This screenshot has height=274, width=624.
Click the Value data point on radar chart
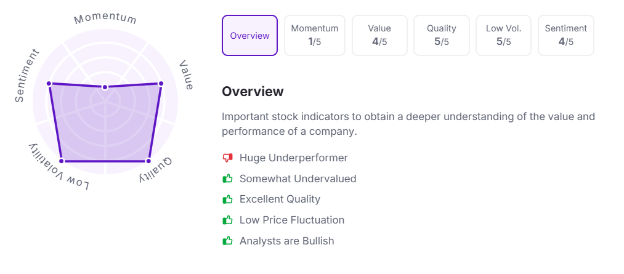tap(161, 83)
